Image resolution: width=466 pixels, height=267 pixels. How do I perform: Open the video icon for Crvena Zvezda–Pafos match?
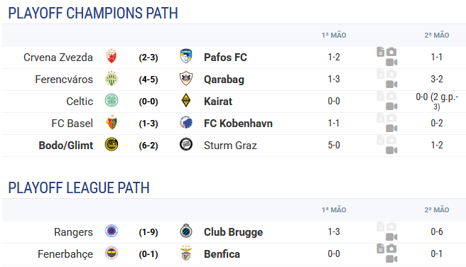tap(391, 62)
